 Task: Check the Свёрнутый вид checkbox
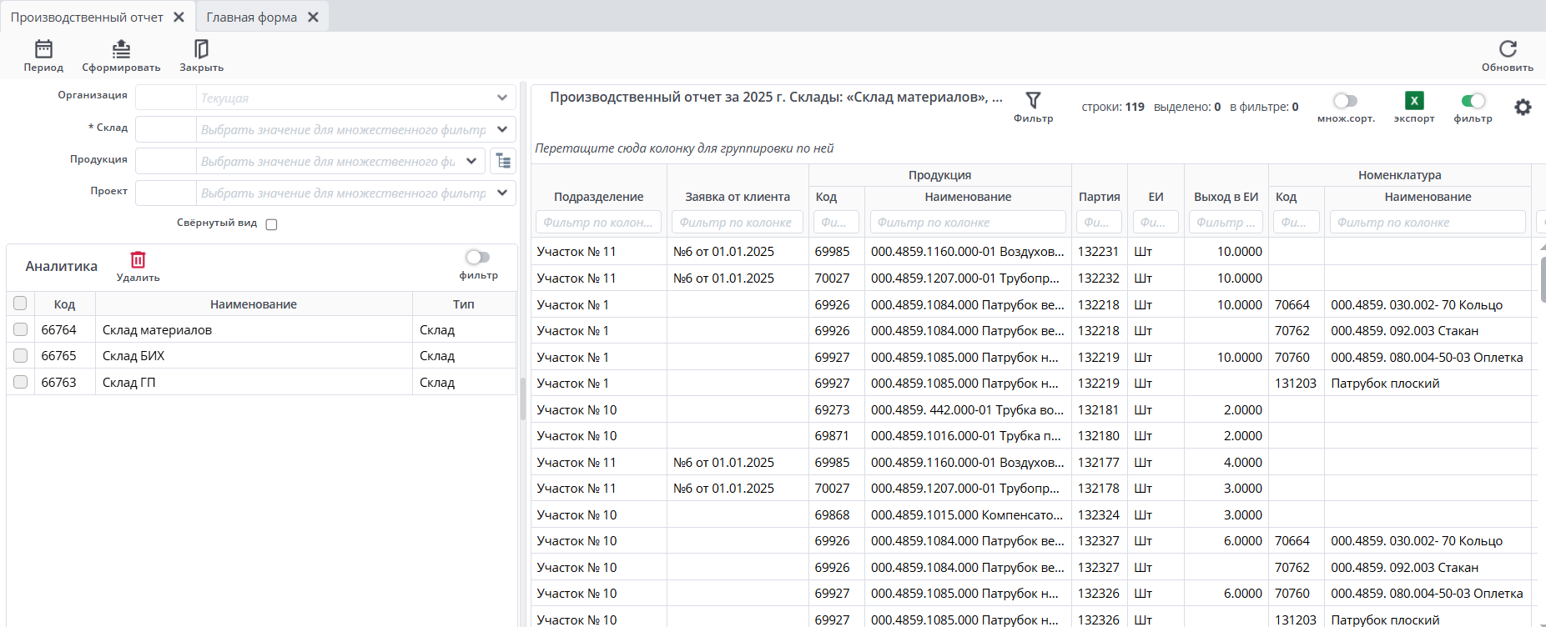click(x=271, y=224)
